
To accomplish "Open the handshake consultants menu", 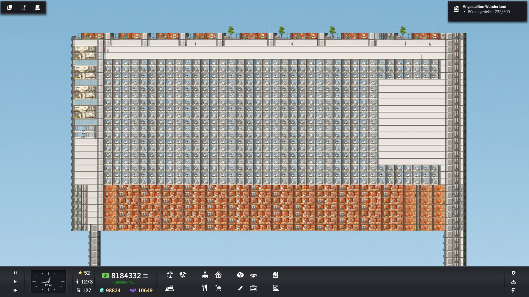I will (253, 275).
